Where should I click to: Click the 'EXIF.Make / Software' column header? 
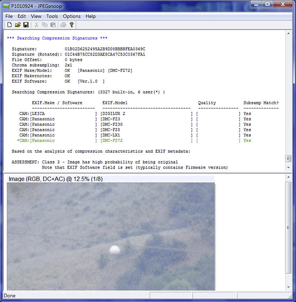57,103
